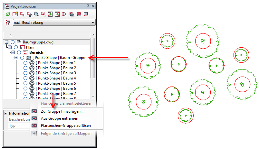
Task: Click the green refresh icon in Projektbrowser toolbar
Action: coord(8,14)
